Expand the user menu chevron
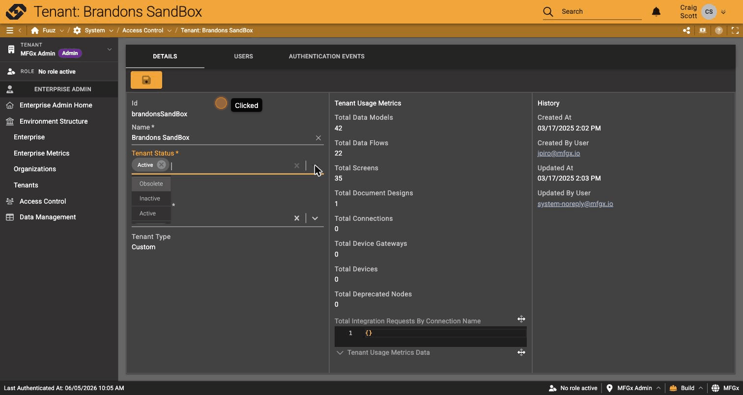743x395 pixels. [x=723, y=12]
